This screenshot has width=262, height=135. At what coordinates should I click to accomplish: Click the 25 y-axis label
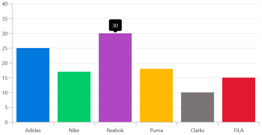pyautogui.click(x=5, y=48)
